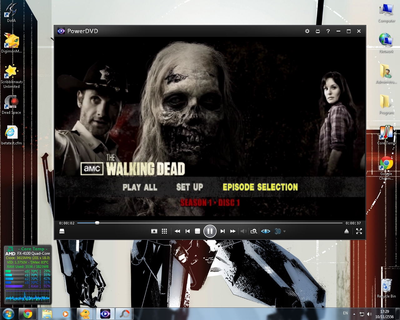Open system volume tray icon
The height and width of the screenshot is (320, 400).
(x=369, y=314)
